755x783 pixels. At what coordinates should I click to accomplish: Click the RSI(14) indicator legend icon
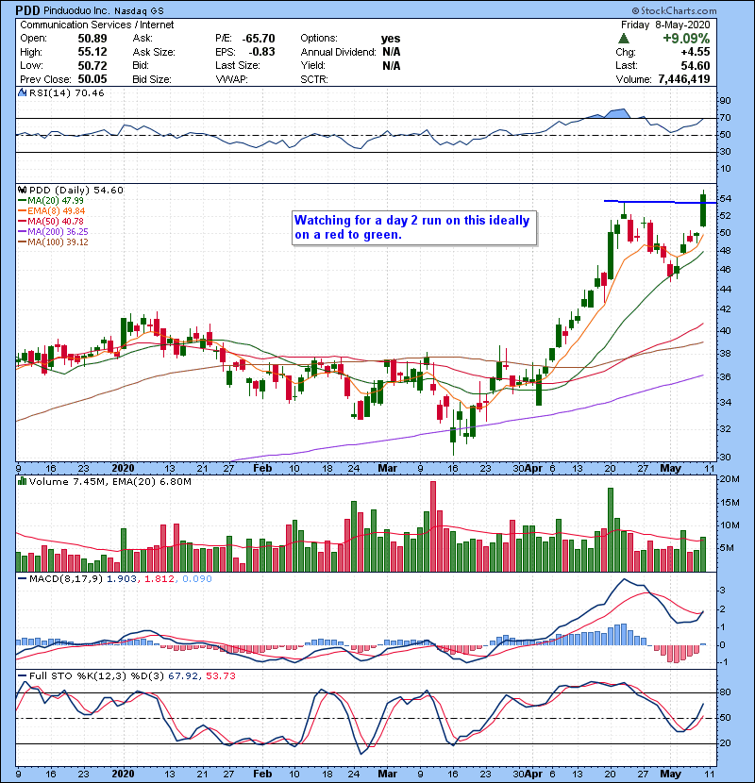click(22, 92)
